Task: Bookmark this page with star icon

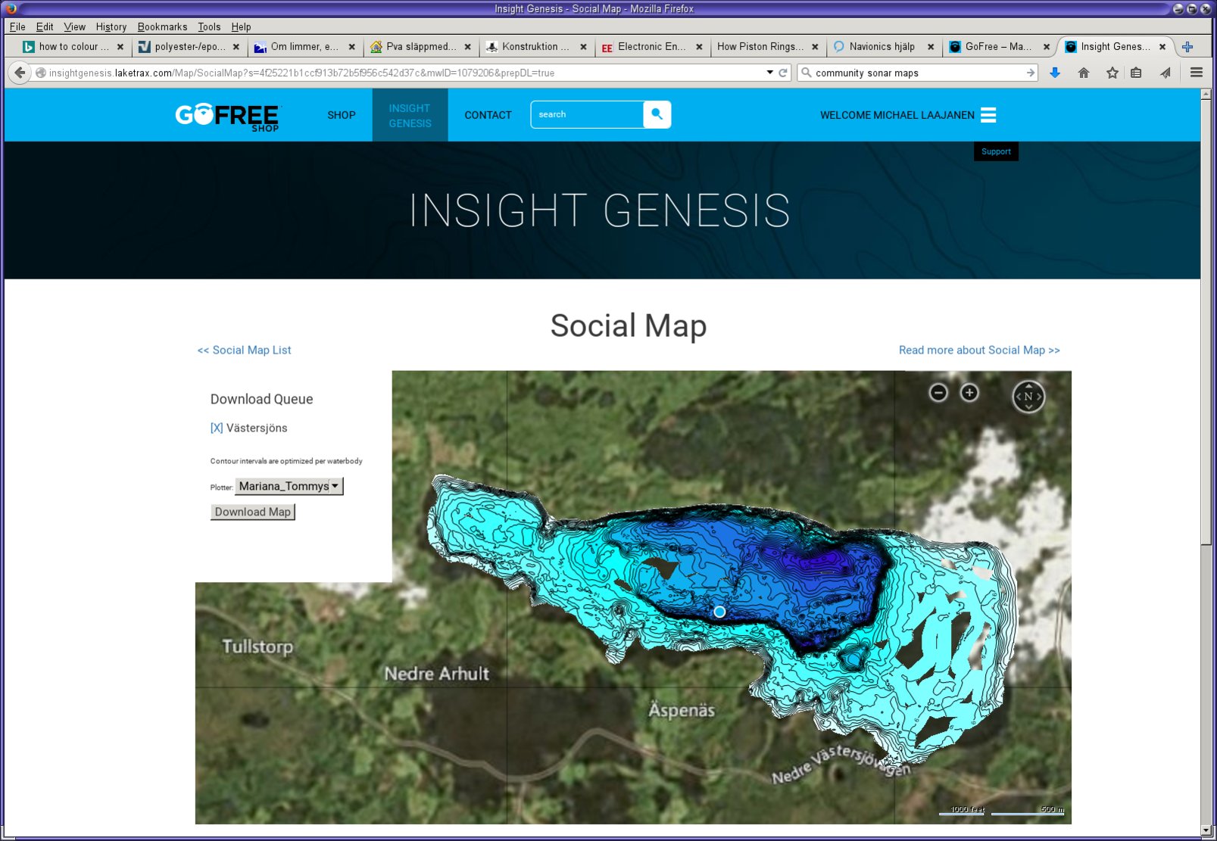Action: pyautogui.click(x=1112, y=73)
